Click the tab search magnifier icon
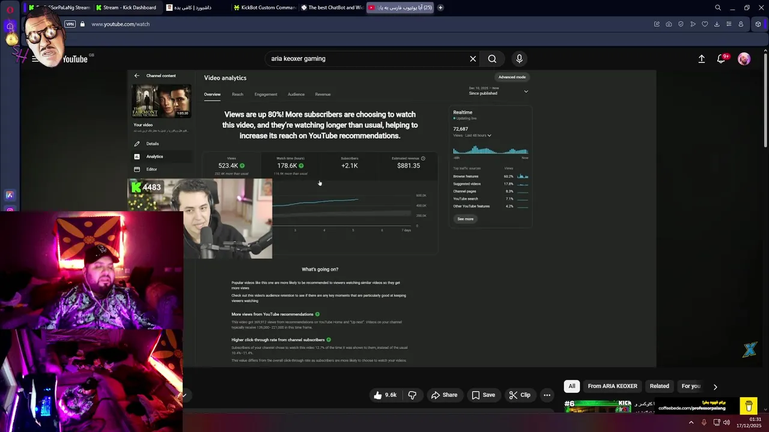The height and width of the screenshot is (432, 769). (718, 8)
